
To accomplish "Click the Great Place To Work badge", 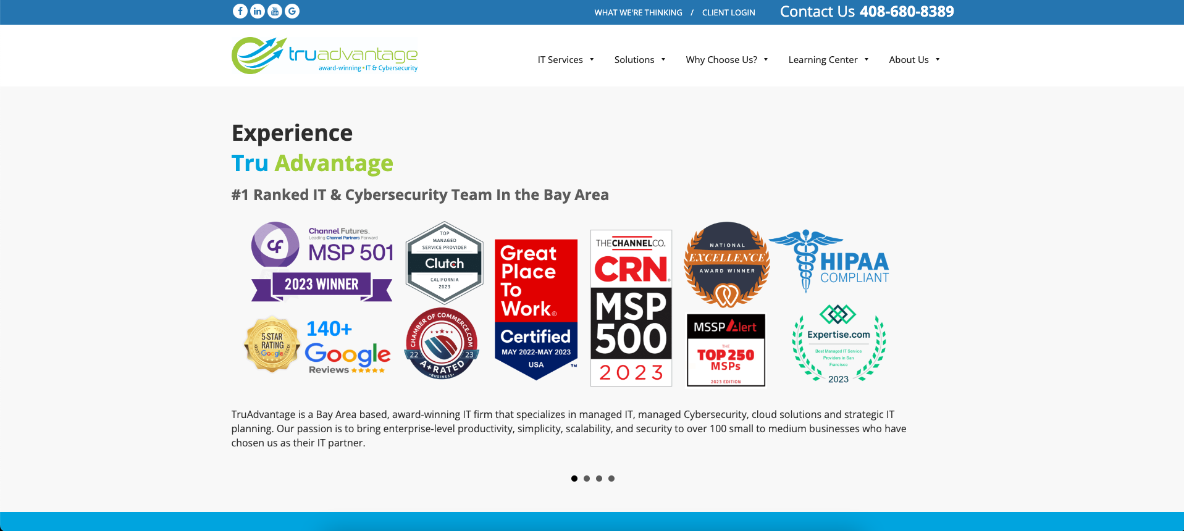I will (x=536, y=309).
